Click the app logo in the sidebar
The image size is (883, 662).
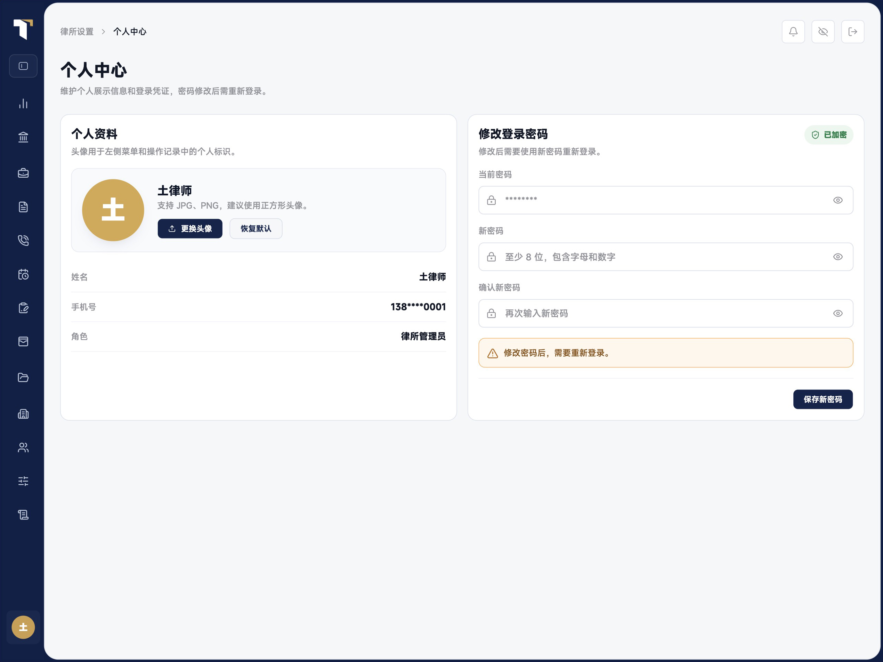[23, 29]
